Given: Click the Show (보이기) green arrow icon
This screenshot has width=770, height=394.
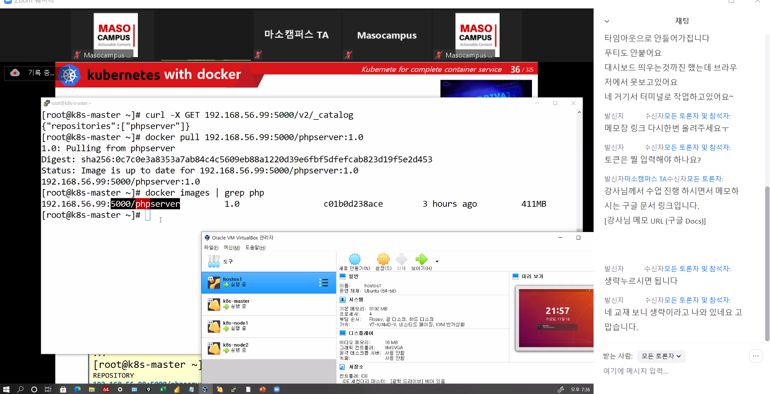Looking at the screenshot, I should (x=421, y=260).
